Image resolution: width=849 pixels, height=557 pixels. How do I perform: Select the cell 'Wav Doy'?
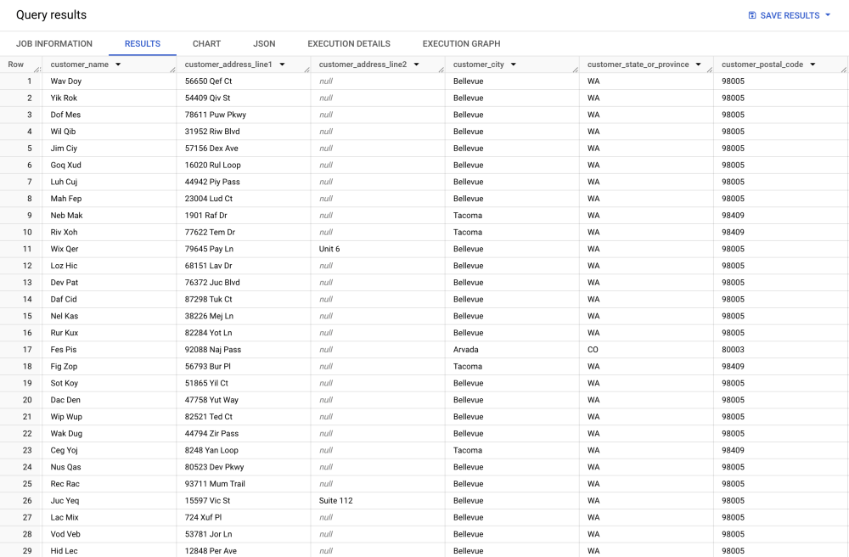(x=66, y=82)
